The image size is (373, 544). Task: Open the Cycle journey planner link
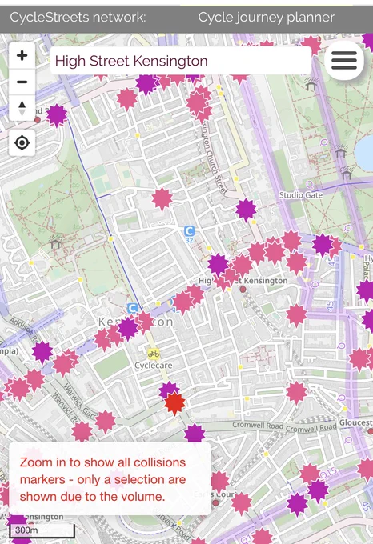(x=266, y=17)
